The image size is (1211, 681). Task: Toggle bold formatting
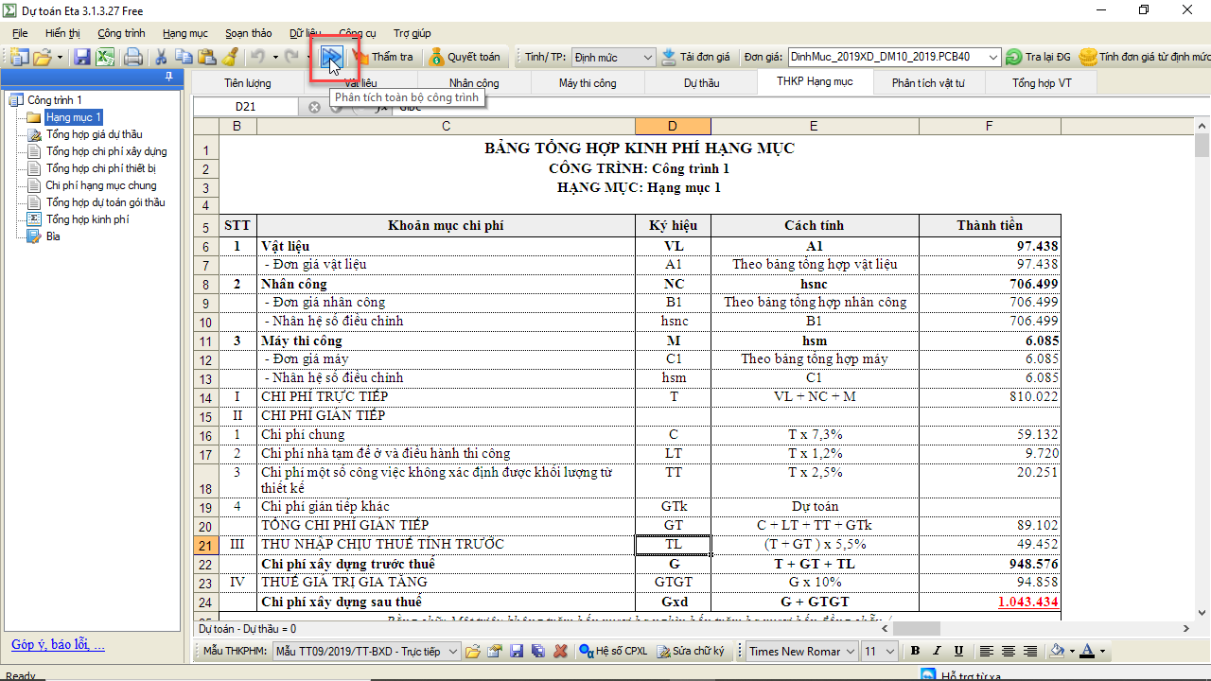tap(915, 651)
